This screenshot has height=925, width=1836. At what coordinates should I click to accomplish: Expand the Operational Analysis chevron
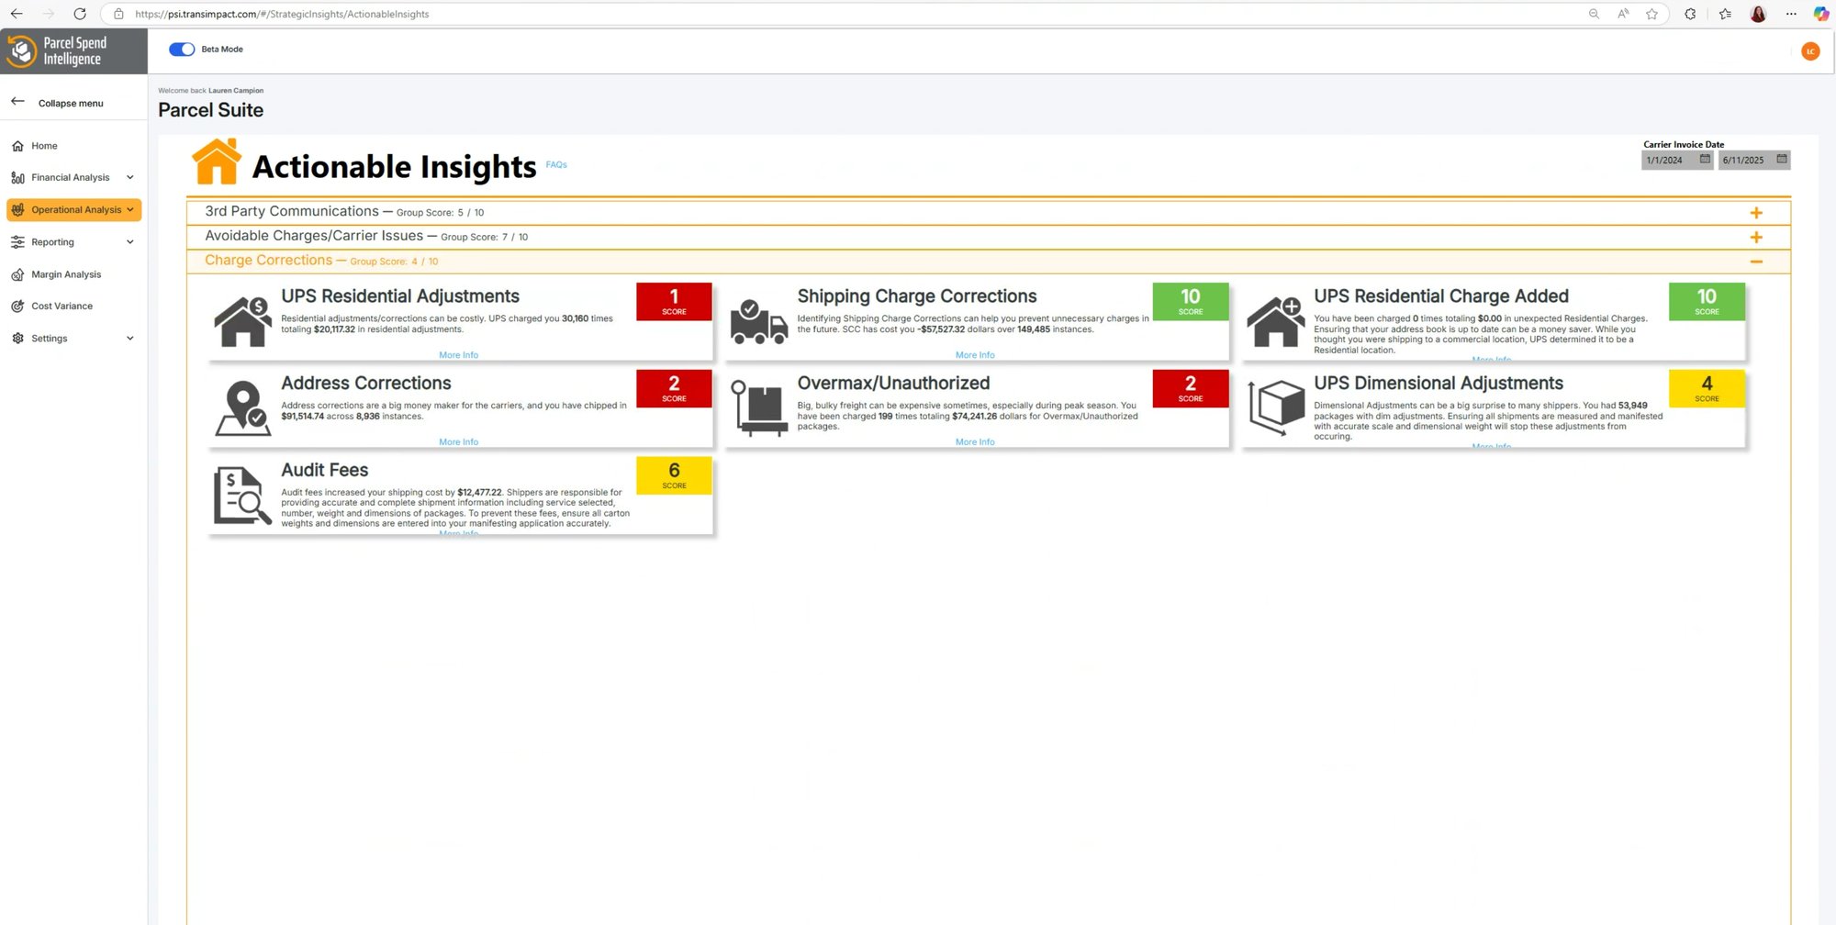(x=130, y=210)
